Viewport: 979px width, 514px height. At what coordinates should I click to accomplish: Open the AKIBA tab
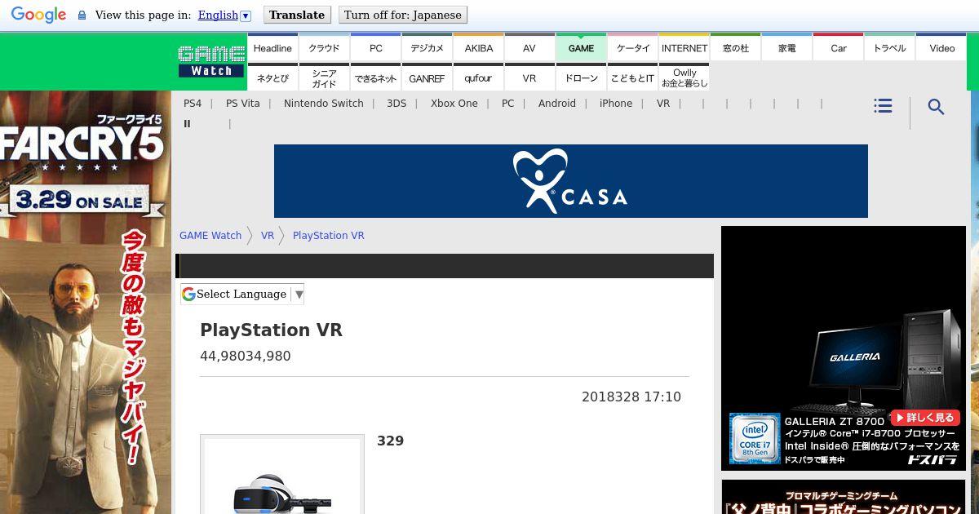click(478, 48)
